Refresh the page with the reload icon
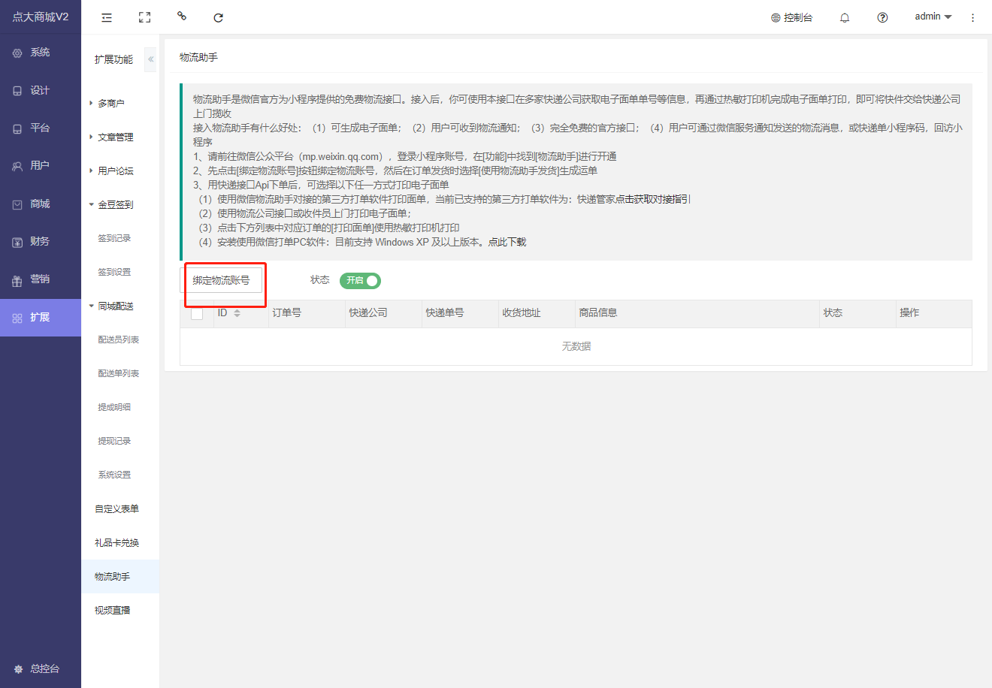The image size is (992, 688). 218,17
